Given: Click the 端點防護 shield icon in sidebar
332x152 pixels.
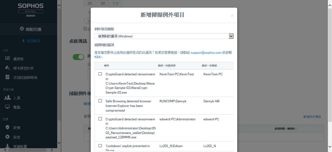Looking at the screenshot, I should click(22, 29).
